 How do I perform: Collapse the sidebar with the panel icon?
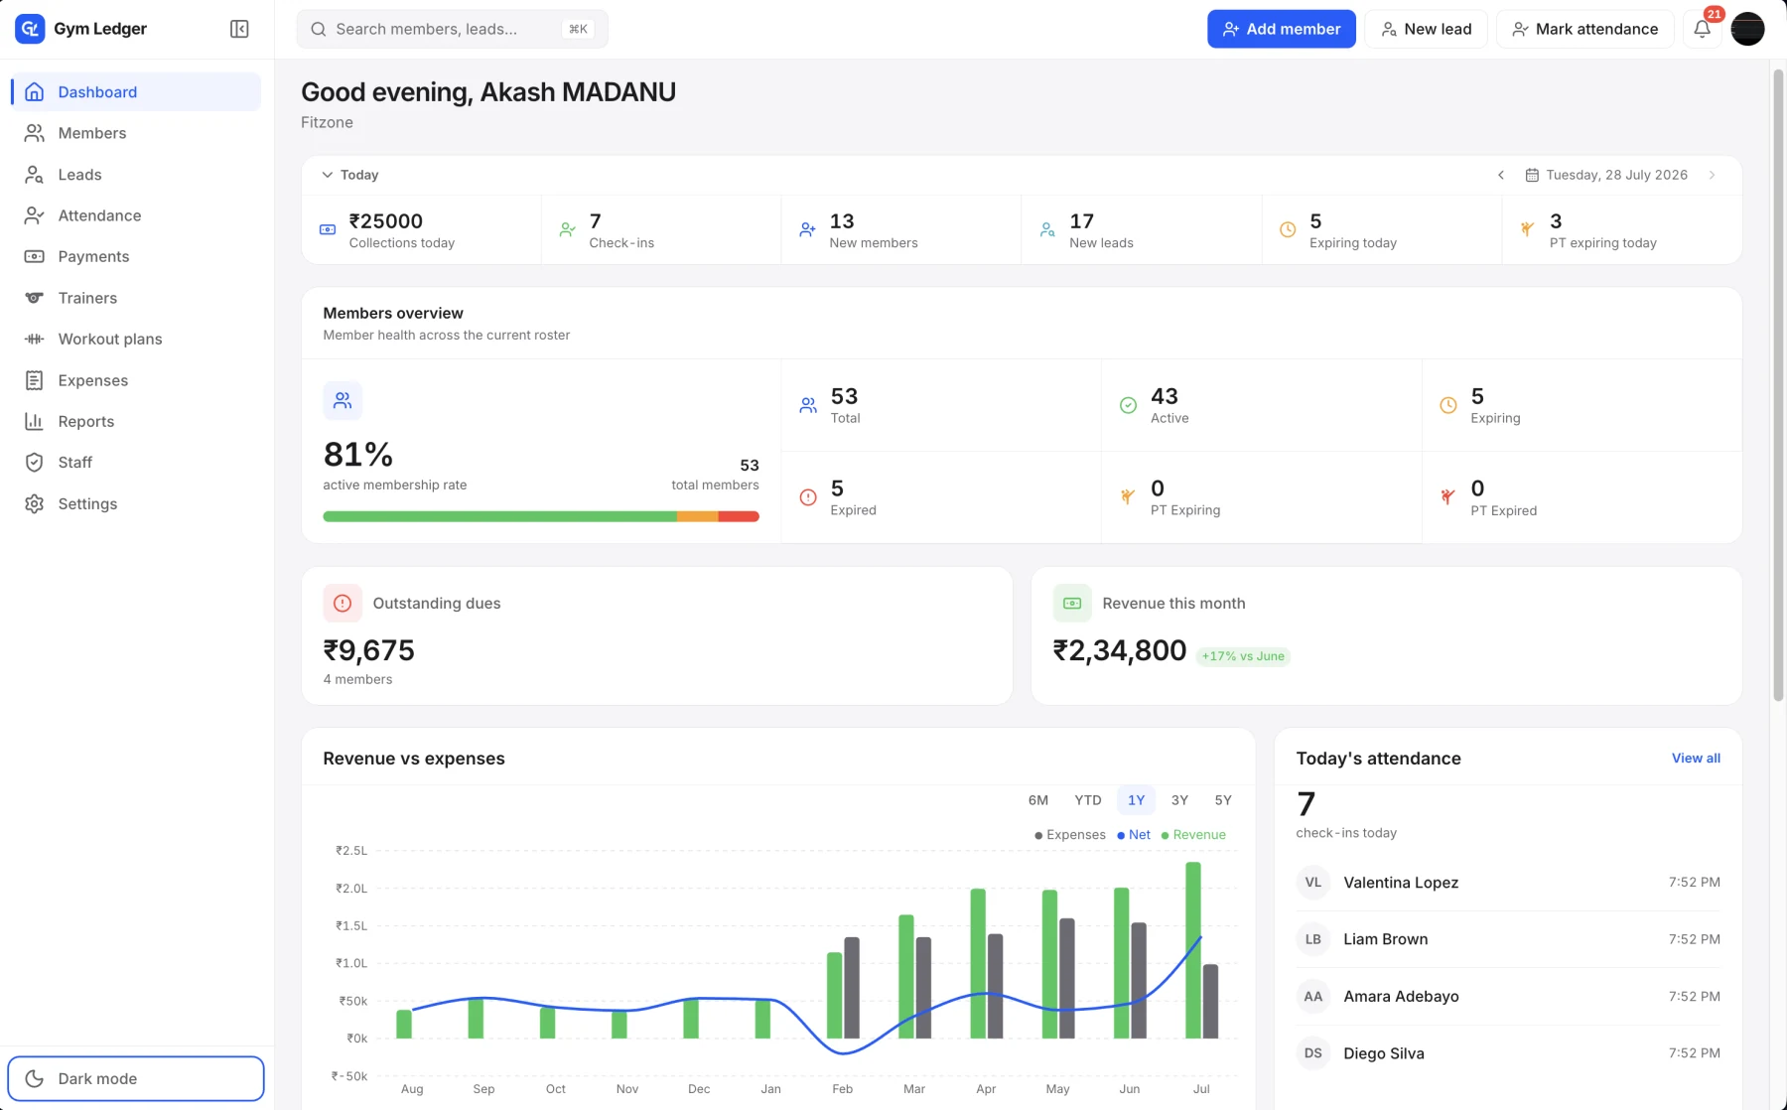239,29
